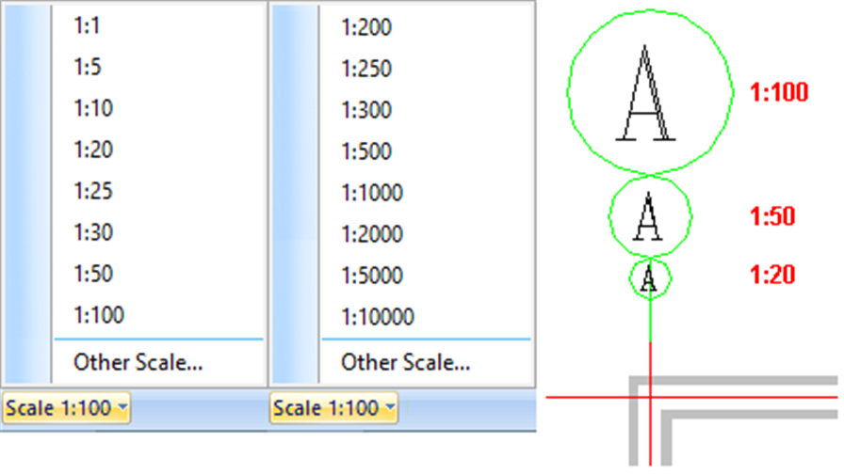Screen dimensions: 844x474
Task: Choose the 1:1000 scale
Action: (x=372, y=193)
